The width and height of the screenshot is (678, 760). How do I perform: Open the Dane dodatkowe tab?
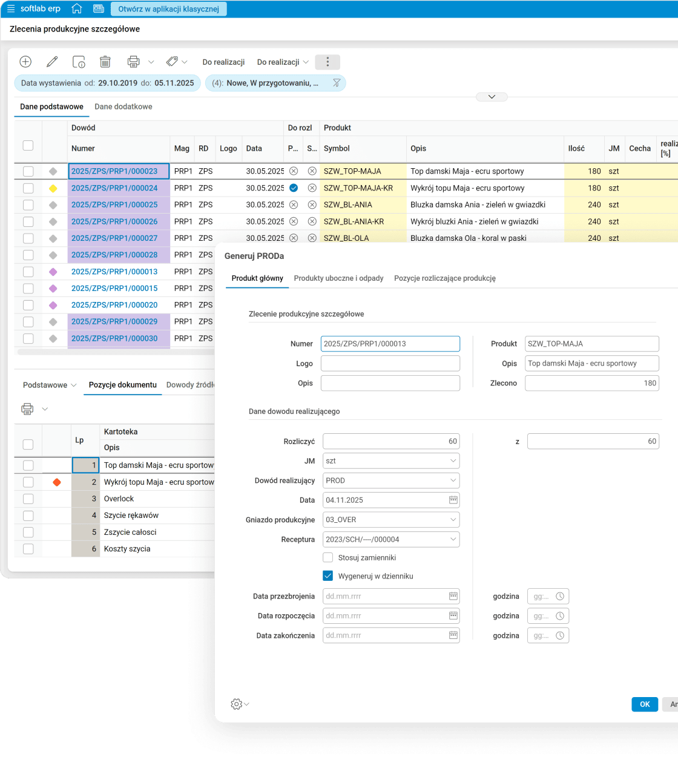pyautogui.click(x=123, y=106)
